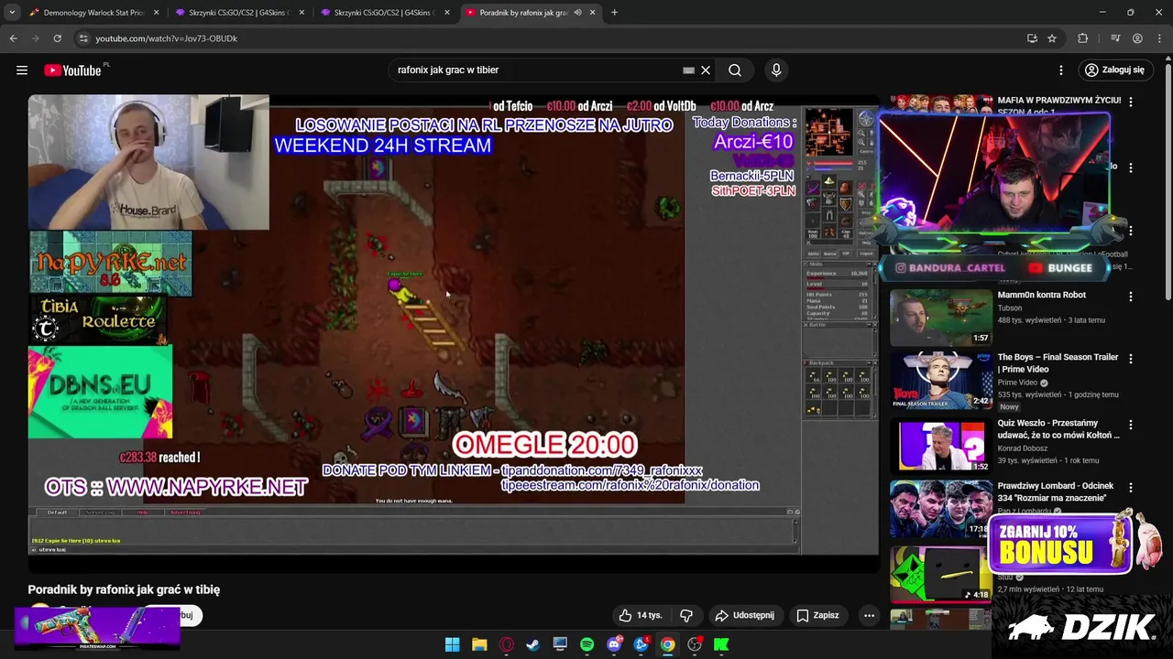Open Steam from taskbar
This screenshot has width=1173, height=659.
[532, 644]
